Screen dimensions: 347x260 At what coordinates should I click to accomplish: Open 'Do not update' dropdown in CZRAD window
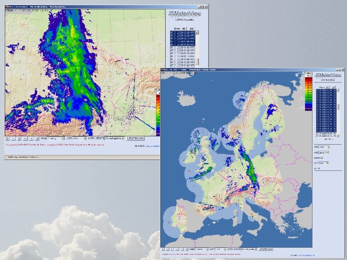(114, 139)
